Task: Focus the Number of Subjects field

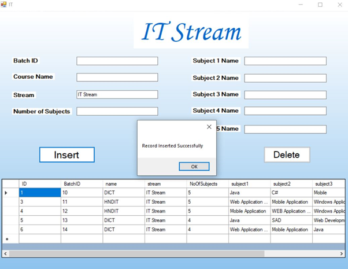Action: pyautogui.click(x=117, y=111)
